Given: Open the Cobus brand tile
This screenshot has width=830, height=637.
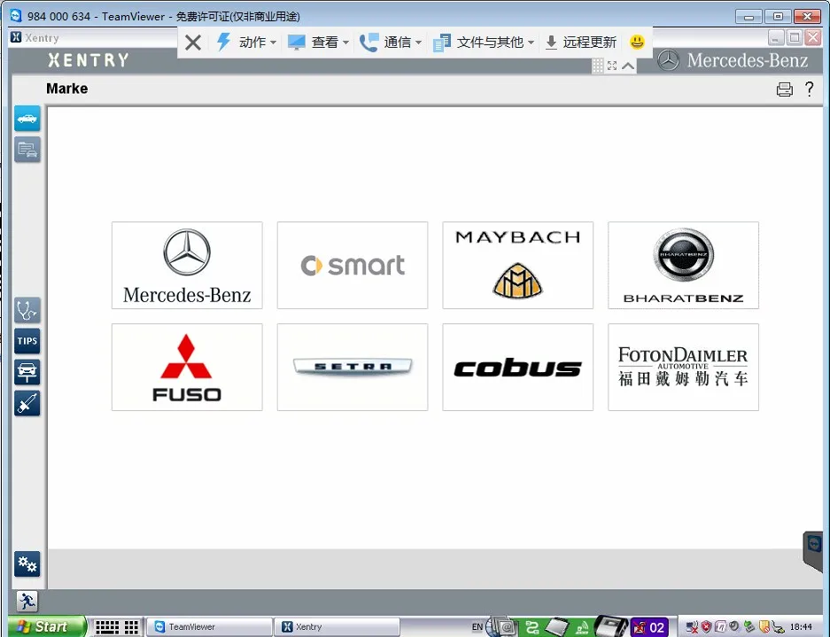Looking at the screenshot, I should [517, 367].
